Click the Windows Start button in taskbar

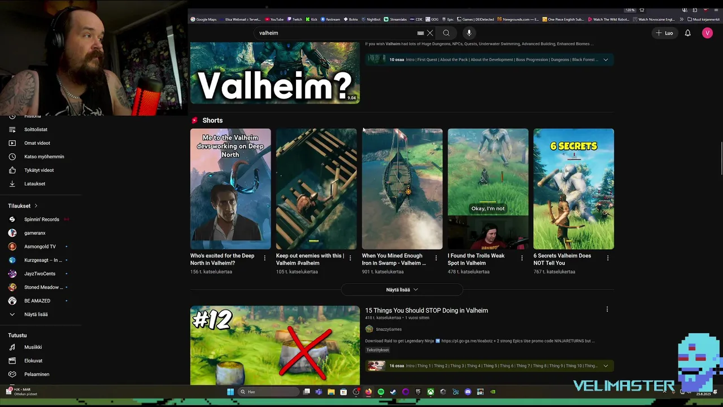[230, 392]
